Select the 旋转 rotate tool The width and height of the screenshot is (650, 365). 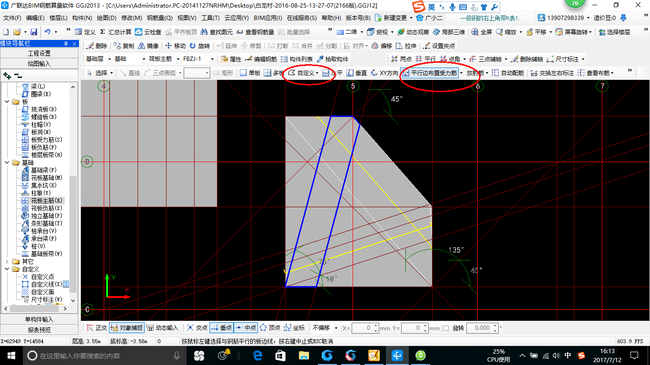click(x=200, y=46)
